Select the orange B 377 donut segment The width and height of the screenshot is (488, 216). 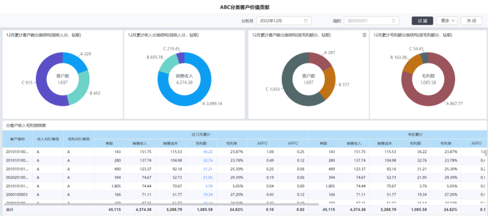(329, 82)
